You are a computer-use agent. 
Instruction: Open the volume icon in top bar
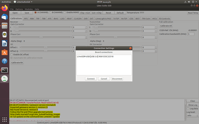pyautogui.click(x=189, y=2)
